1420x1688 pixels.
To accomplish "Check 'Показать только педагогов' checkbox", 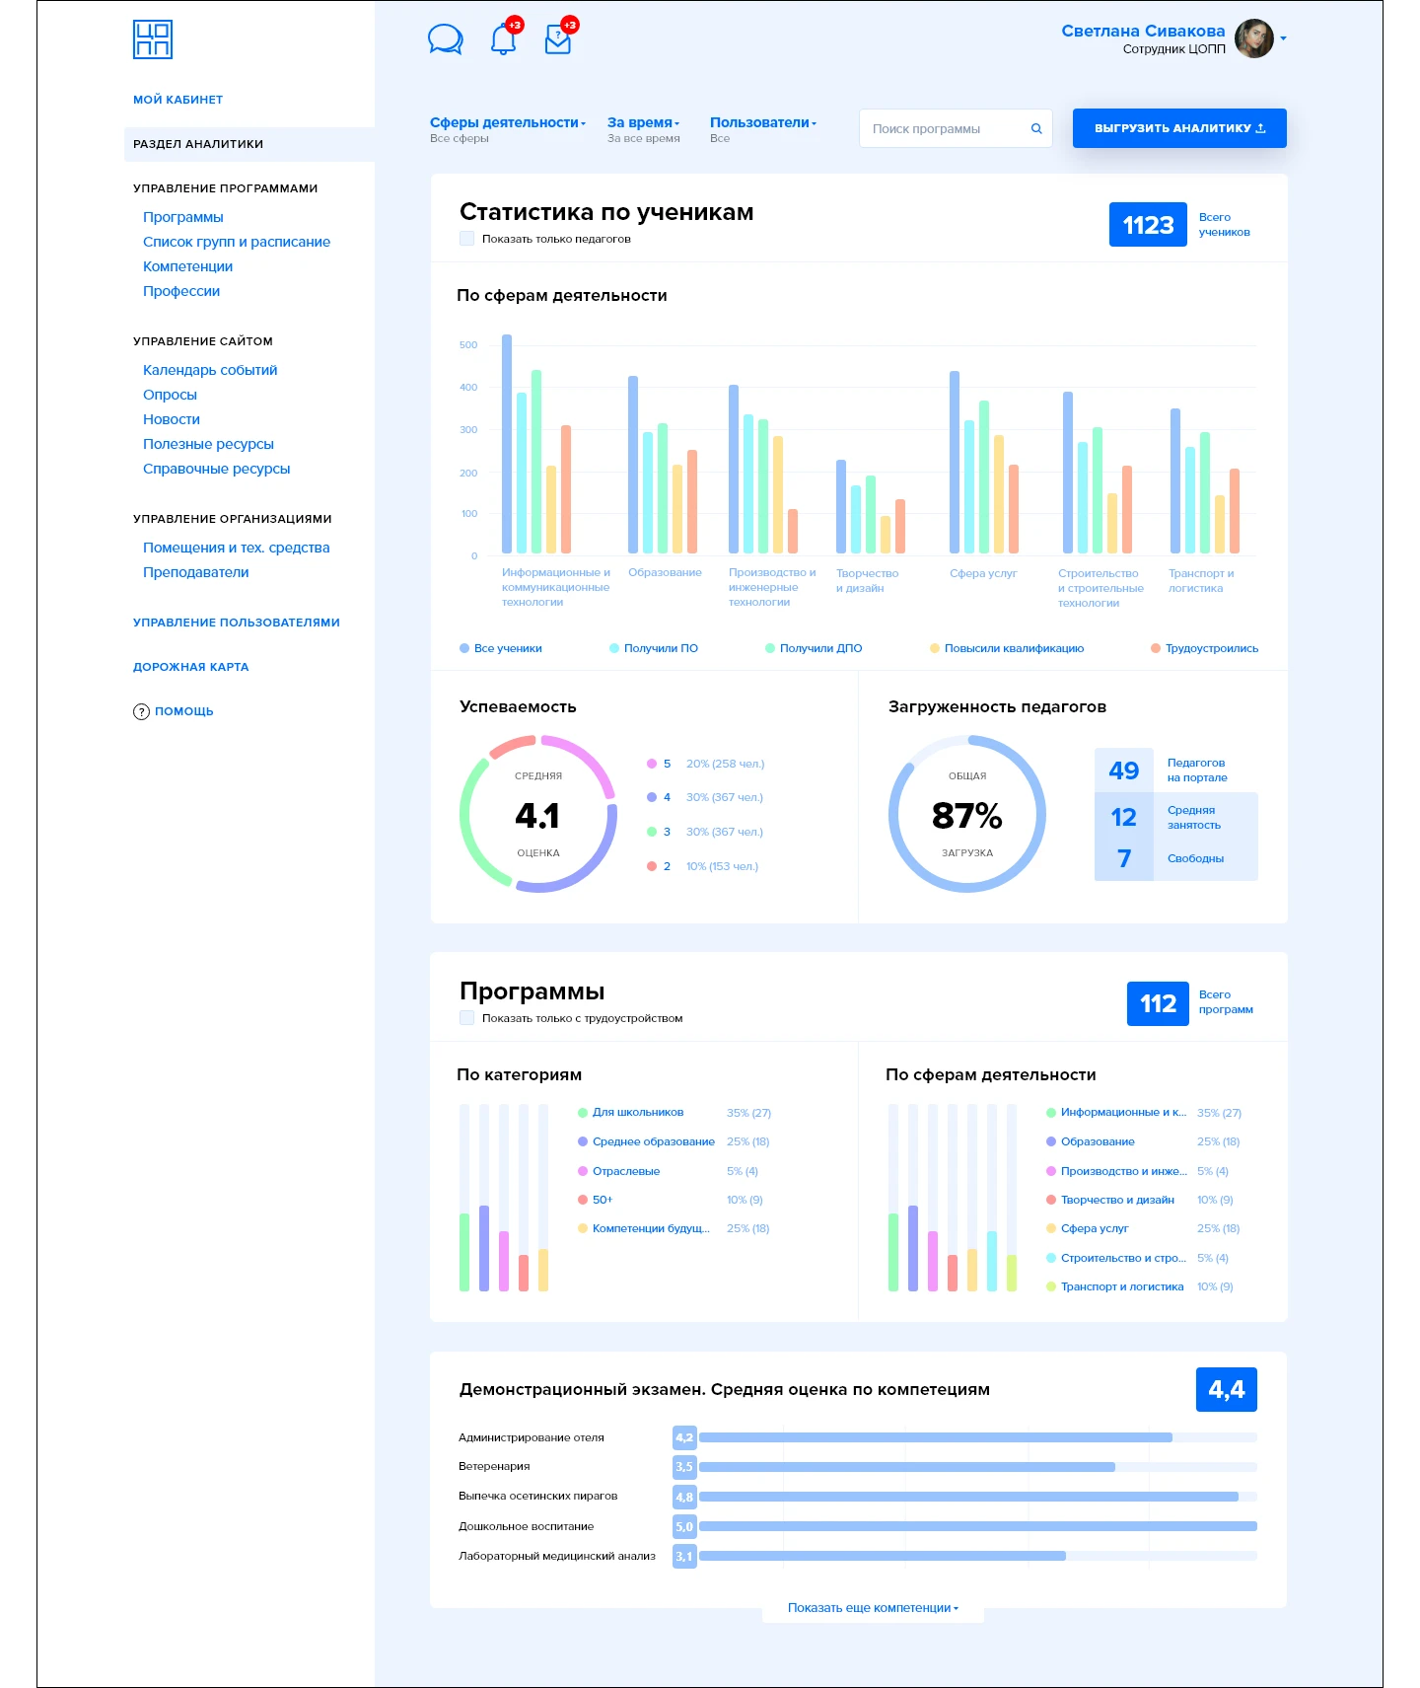I will [x=467, y=239].
